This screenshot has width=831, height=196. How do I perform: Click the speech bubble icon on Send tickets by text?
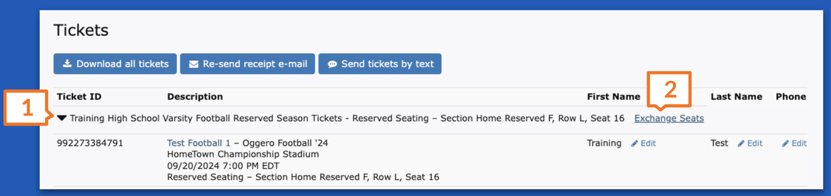coord(332,64)
